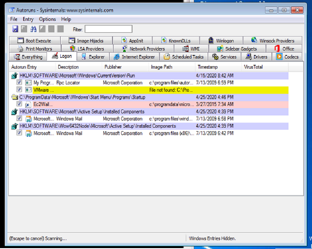This screenshot has width=312, height=249.
Task: Click the Find binoculars toolbar icon
Action: 33,29
